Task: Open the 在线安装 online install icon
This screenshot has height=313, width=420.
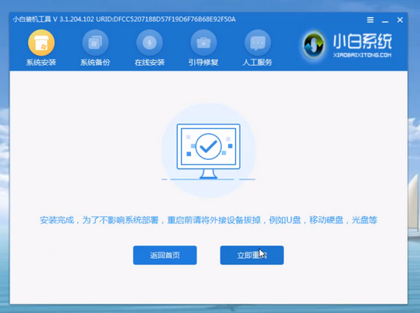Action: point(149,43)
